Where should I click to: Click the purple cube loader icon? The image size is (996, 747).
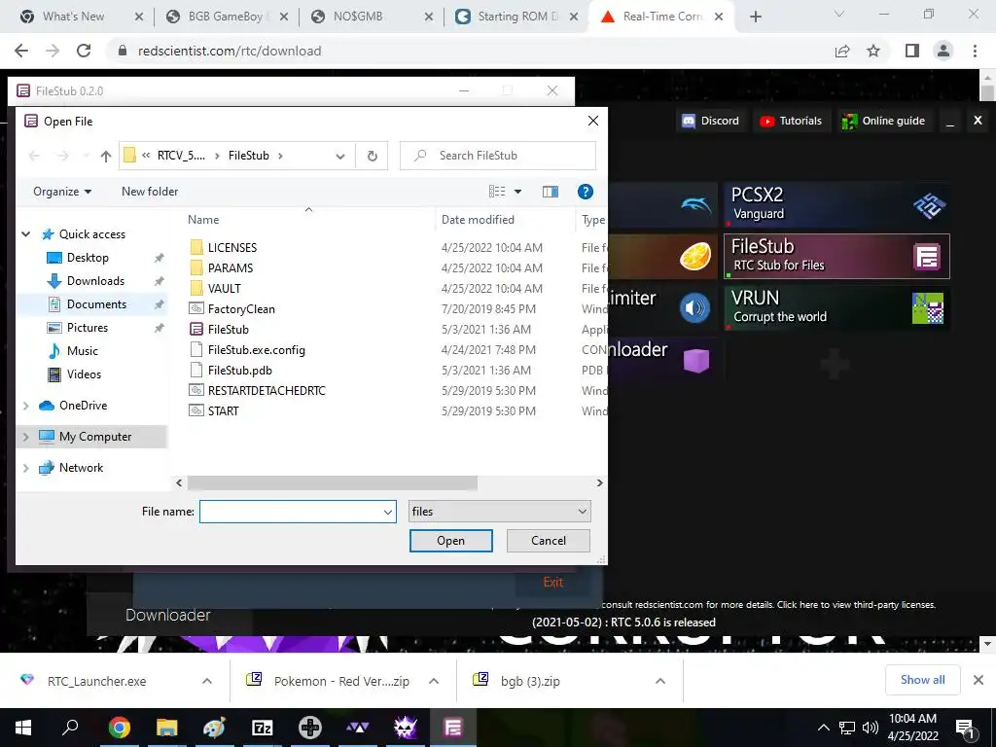click(696, 361)
